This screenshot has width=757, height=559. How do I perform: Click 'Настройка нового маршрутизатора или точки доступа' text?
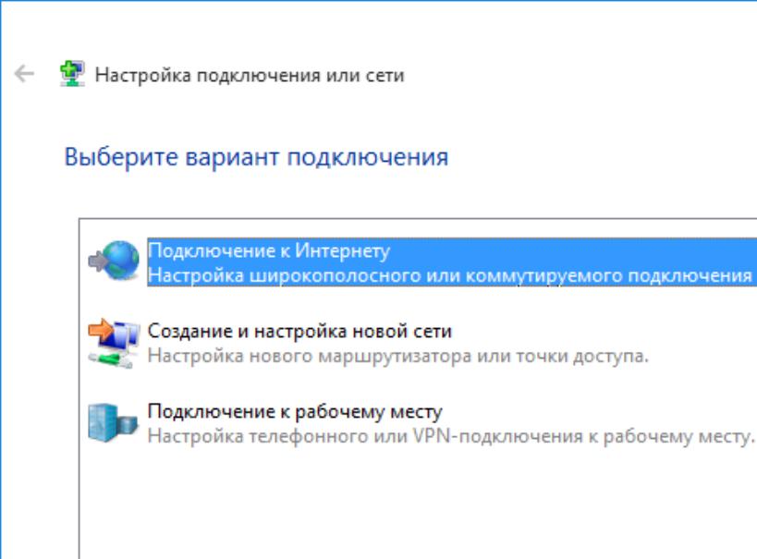click(x=397, y=357)
